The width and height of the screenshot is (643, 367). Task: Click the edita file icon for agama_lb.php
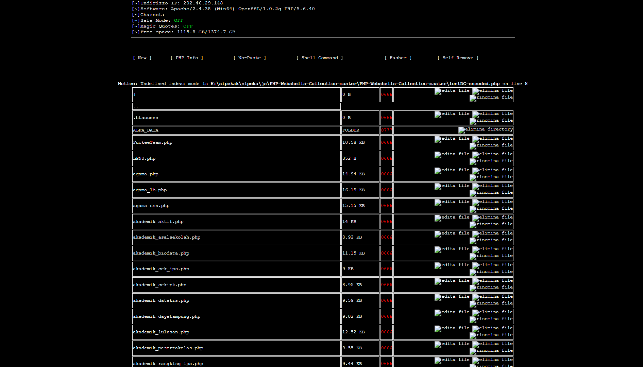click(452, 186)
